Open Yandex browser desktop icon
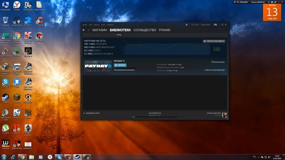This screenshot has height=160, width=285. coord(17,6)
